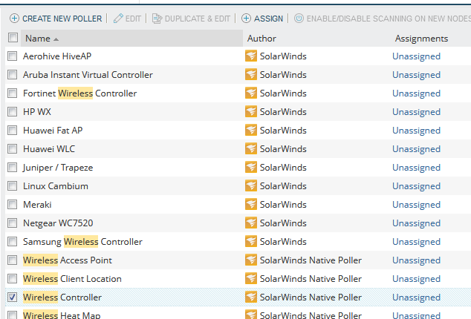Check the Samsung Wireless Controller checkbox

click(x=13, y=242)
